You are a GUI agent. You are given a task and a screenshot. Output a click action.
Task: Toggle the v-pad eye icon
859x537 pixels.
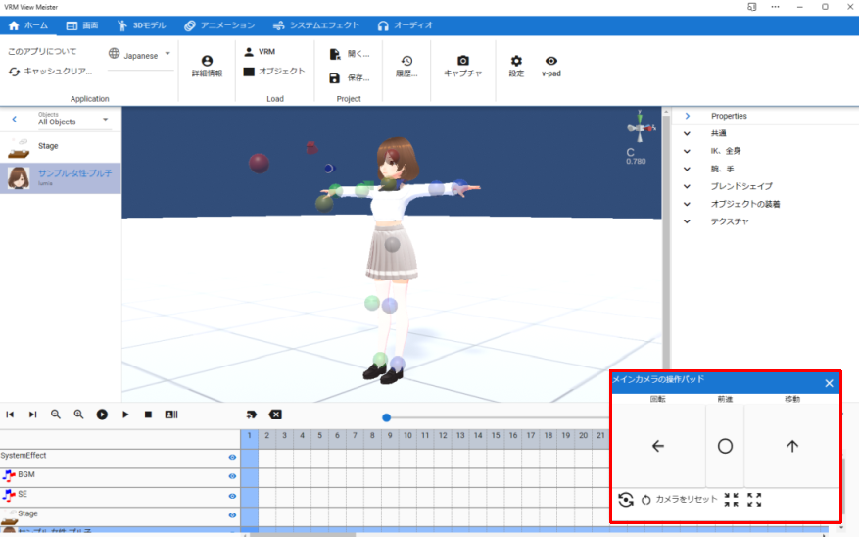coord(551,67)
